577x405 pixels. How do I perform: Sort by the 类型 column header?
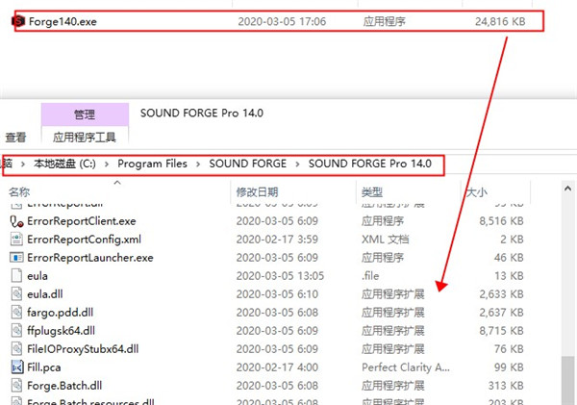(372, 191)
